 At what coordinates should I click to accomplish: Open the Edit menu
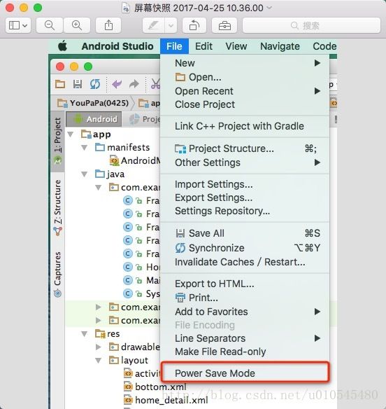[203, 46]
